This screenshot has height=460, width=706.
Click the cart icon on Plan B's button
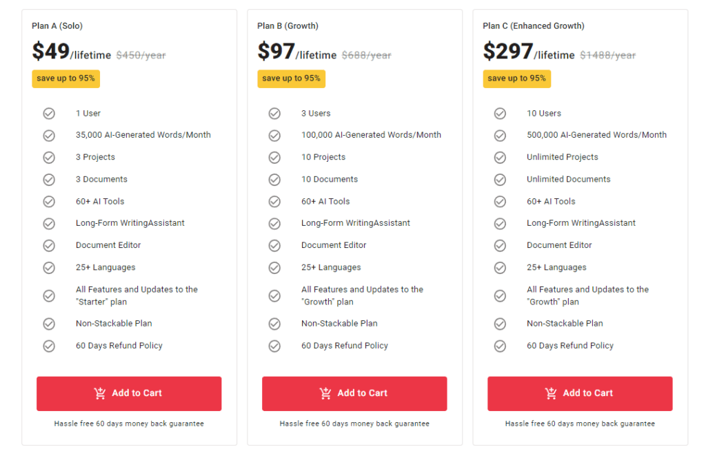[x=326, y=393]
